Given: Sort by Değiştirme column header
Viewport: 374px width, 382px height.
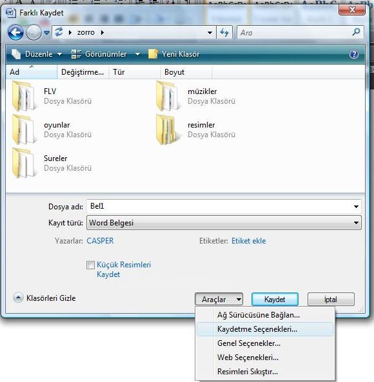Looking at the screenshot, I should click(x=83, y=72).
